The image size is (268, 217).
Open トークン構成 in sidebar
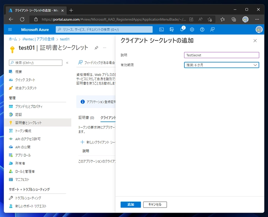point(23,131)
